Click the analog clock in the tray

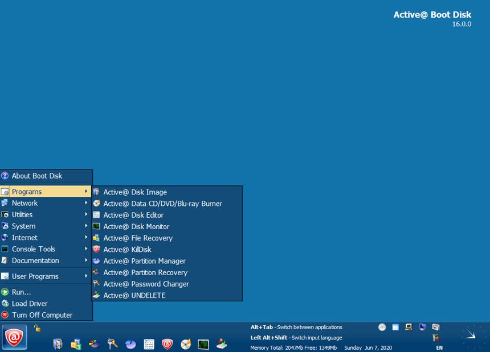[x=472, y=336]
